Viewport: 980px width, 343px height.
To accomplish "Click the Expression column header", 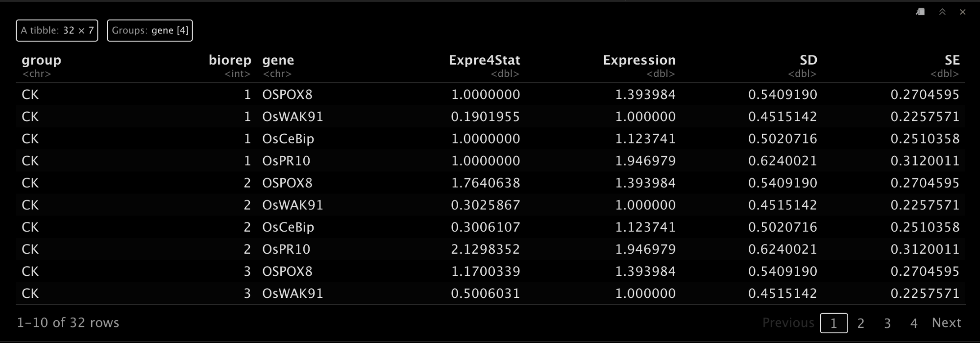I will (639, 60).
